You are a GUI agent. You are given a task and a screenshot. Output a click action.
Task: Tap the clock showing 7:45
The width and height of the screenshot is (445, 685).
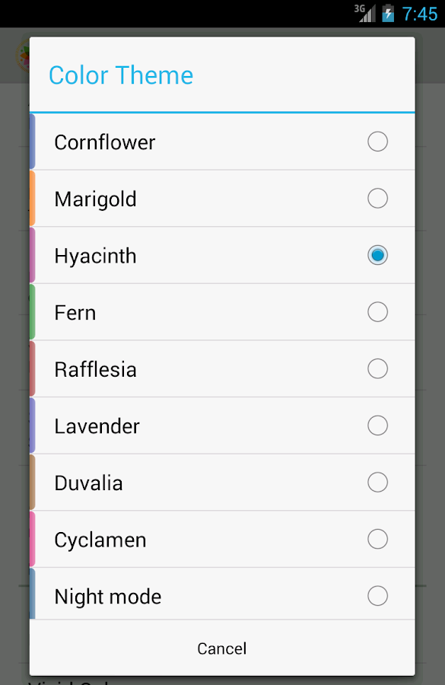[x=421, y=13]
